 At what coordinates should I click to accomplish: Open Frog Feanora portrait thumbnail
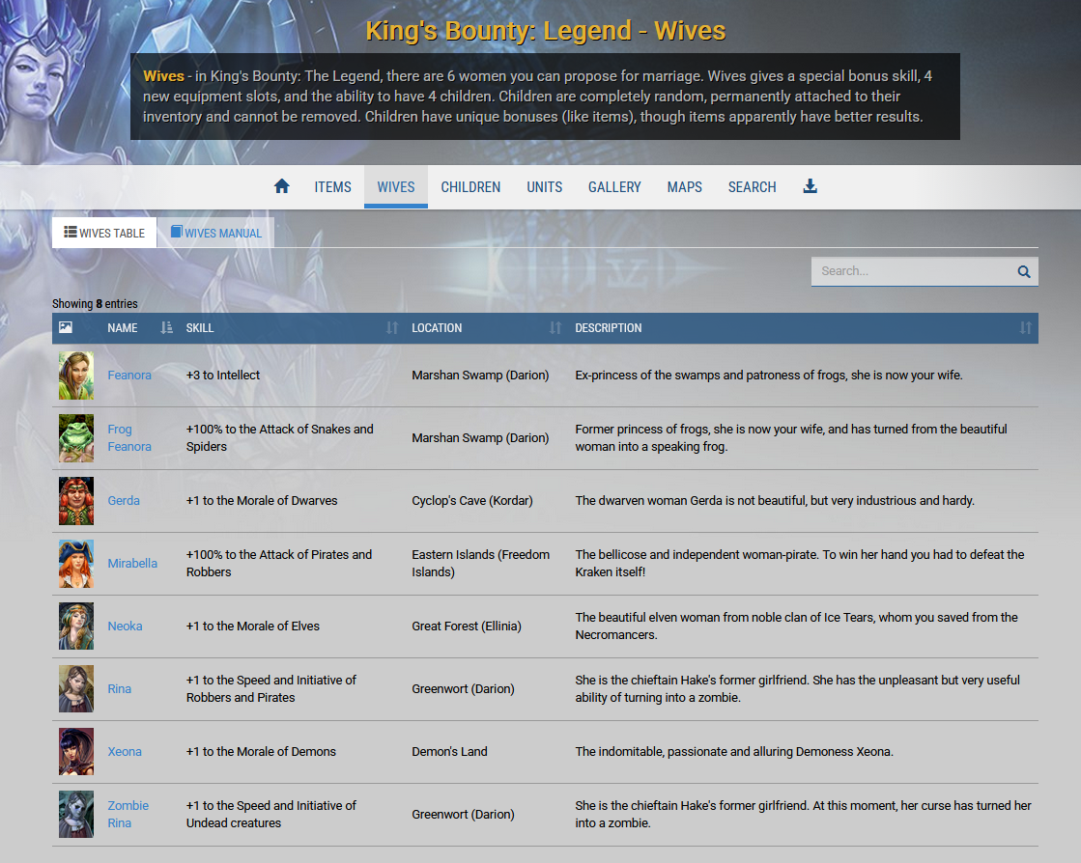pos(76,438)
